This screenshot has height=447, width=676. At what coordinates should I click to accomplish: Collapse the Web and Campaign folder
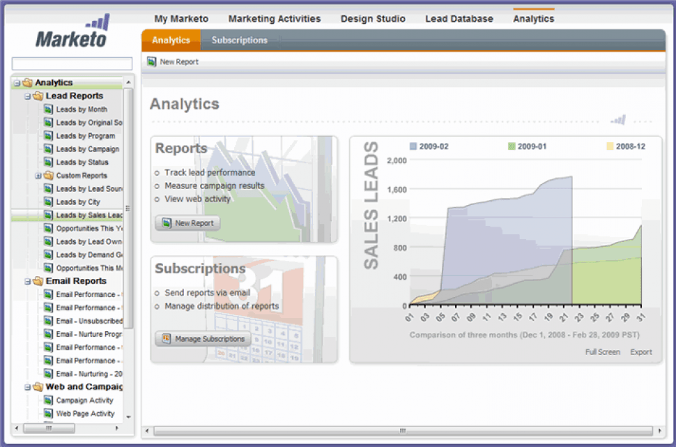click(x=28, y=388)
